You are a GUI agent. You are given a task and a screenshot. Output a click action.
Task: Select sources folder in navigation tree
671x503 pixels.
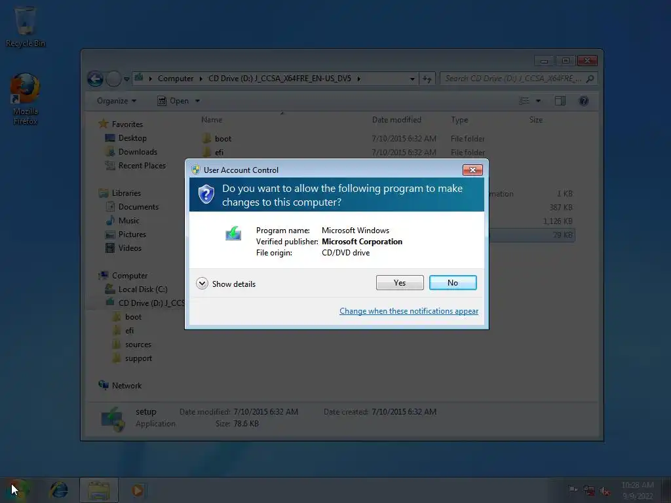point(138,345)
